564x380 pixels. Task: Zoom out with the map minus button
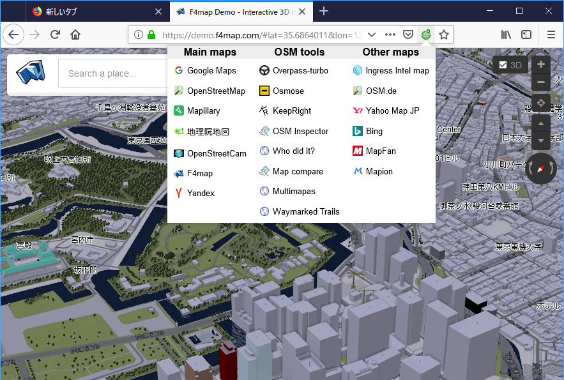point(540,82)
